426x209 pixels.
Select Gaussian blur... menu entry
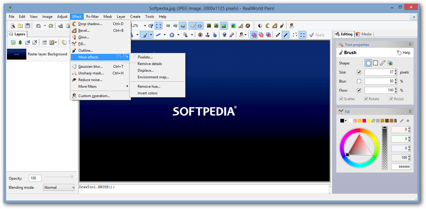click(100, 67)
